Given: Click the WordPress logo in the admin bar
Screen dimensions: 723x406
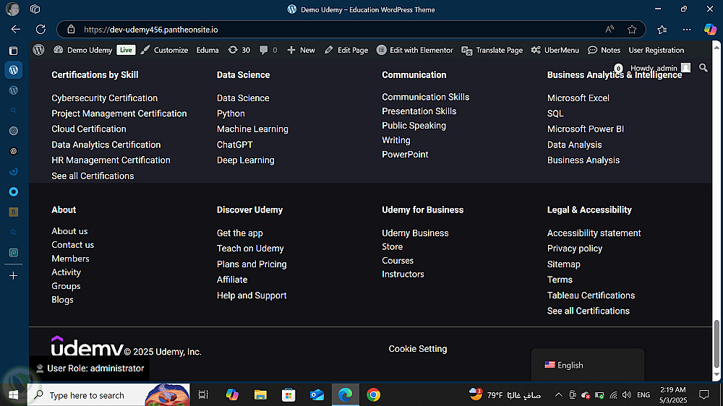Looking at the screenshot, I should (39, 50).
